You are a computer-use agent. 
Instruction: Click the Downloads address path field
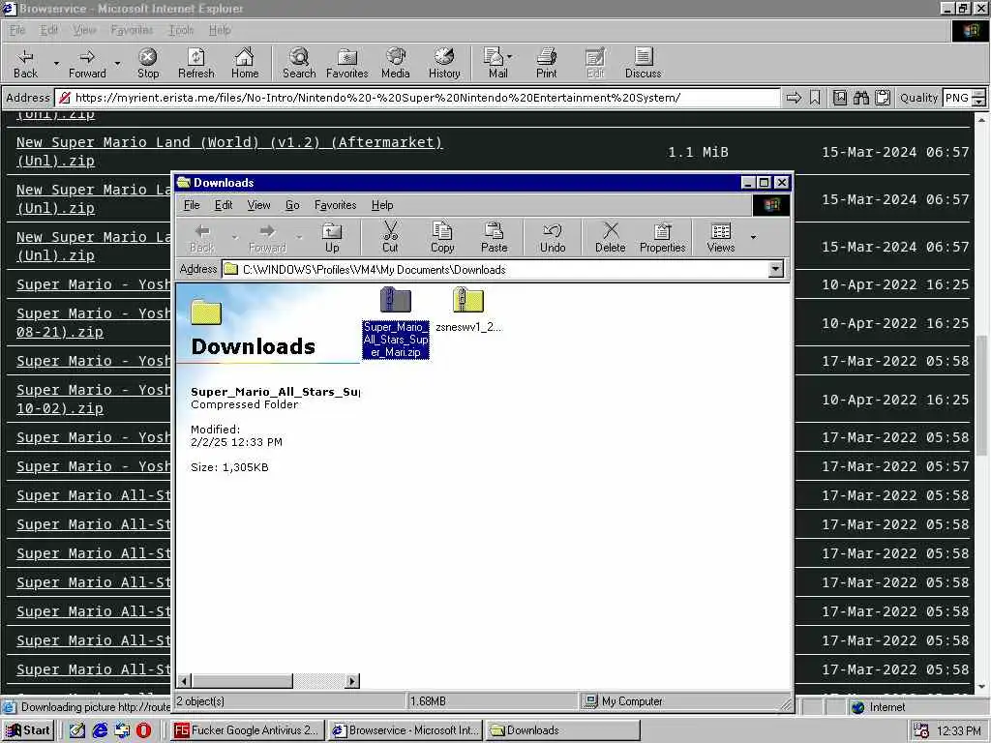[x=495, y=270]
